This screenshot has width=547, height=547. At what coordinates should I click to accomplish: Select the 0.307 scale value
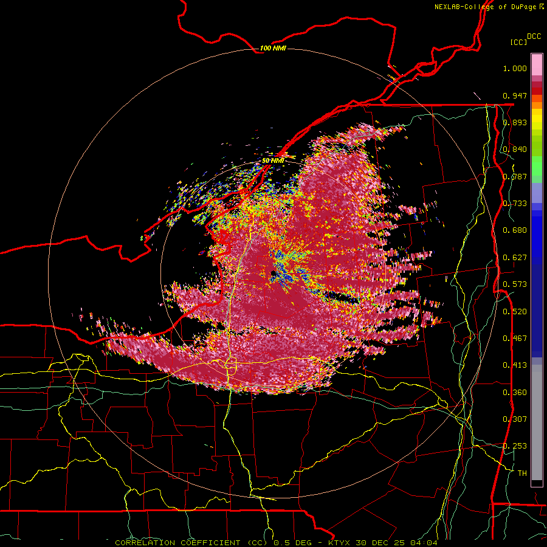click(x=515, y=419)
